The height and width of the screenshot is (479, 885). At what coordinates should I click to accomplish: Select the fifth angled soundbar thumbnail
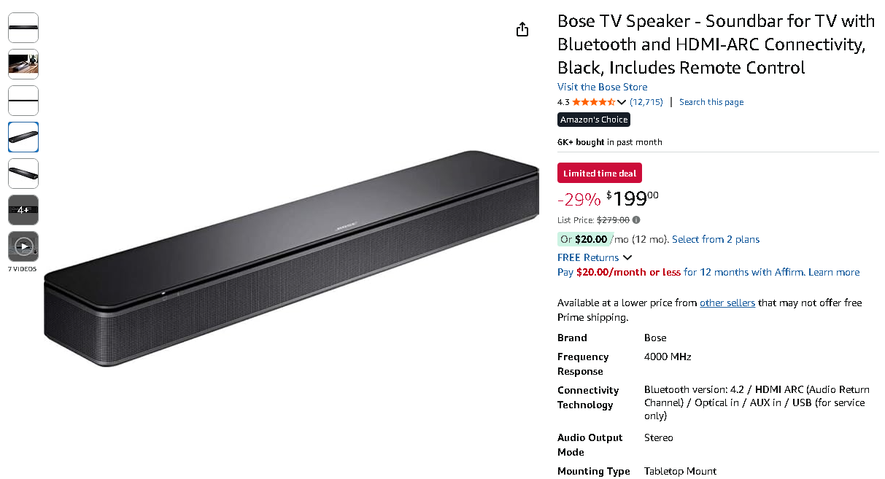click(x=23, y=174)
